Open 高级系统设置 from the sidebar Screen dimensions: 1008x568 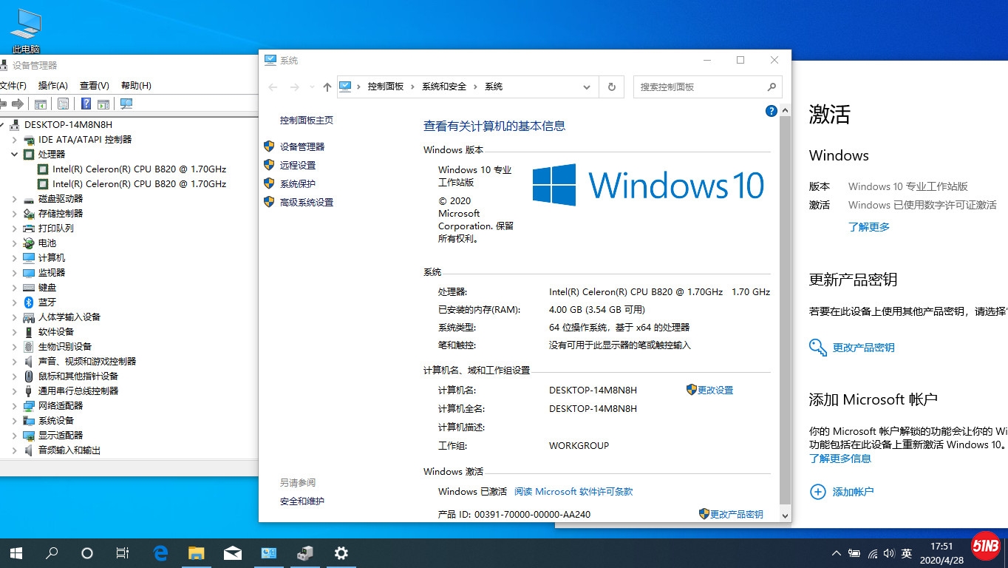coord(306,202)
